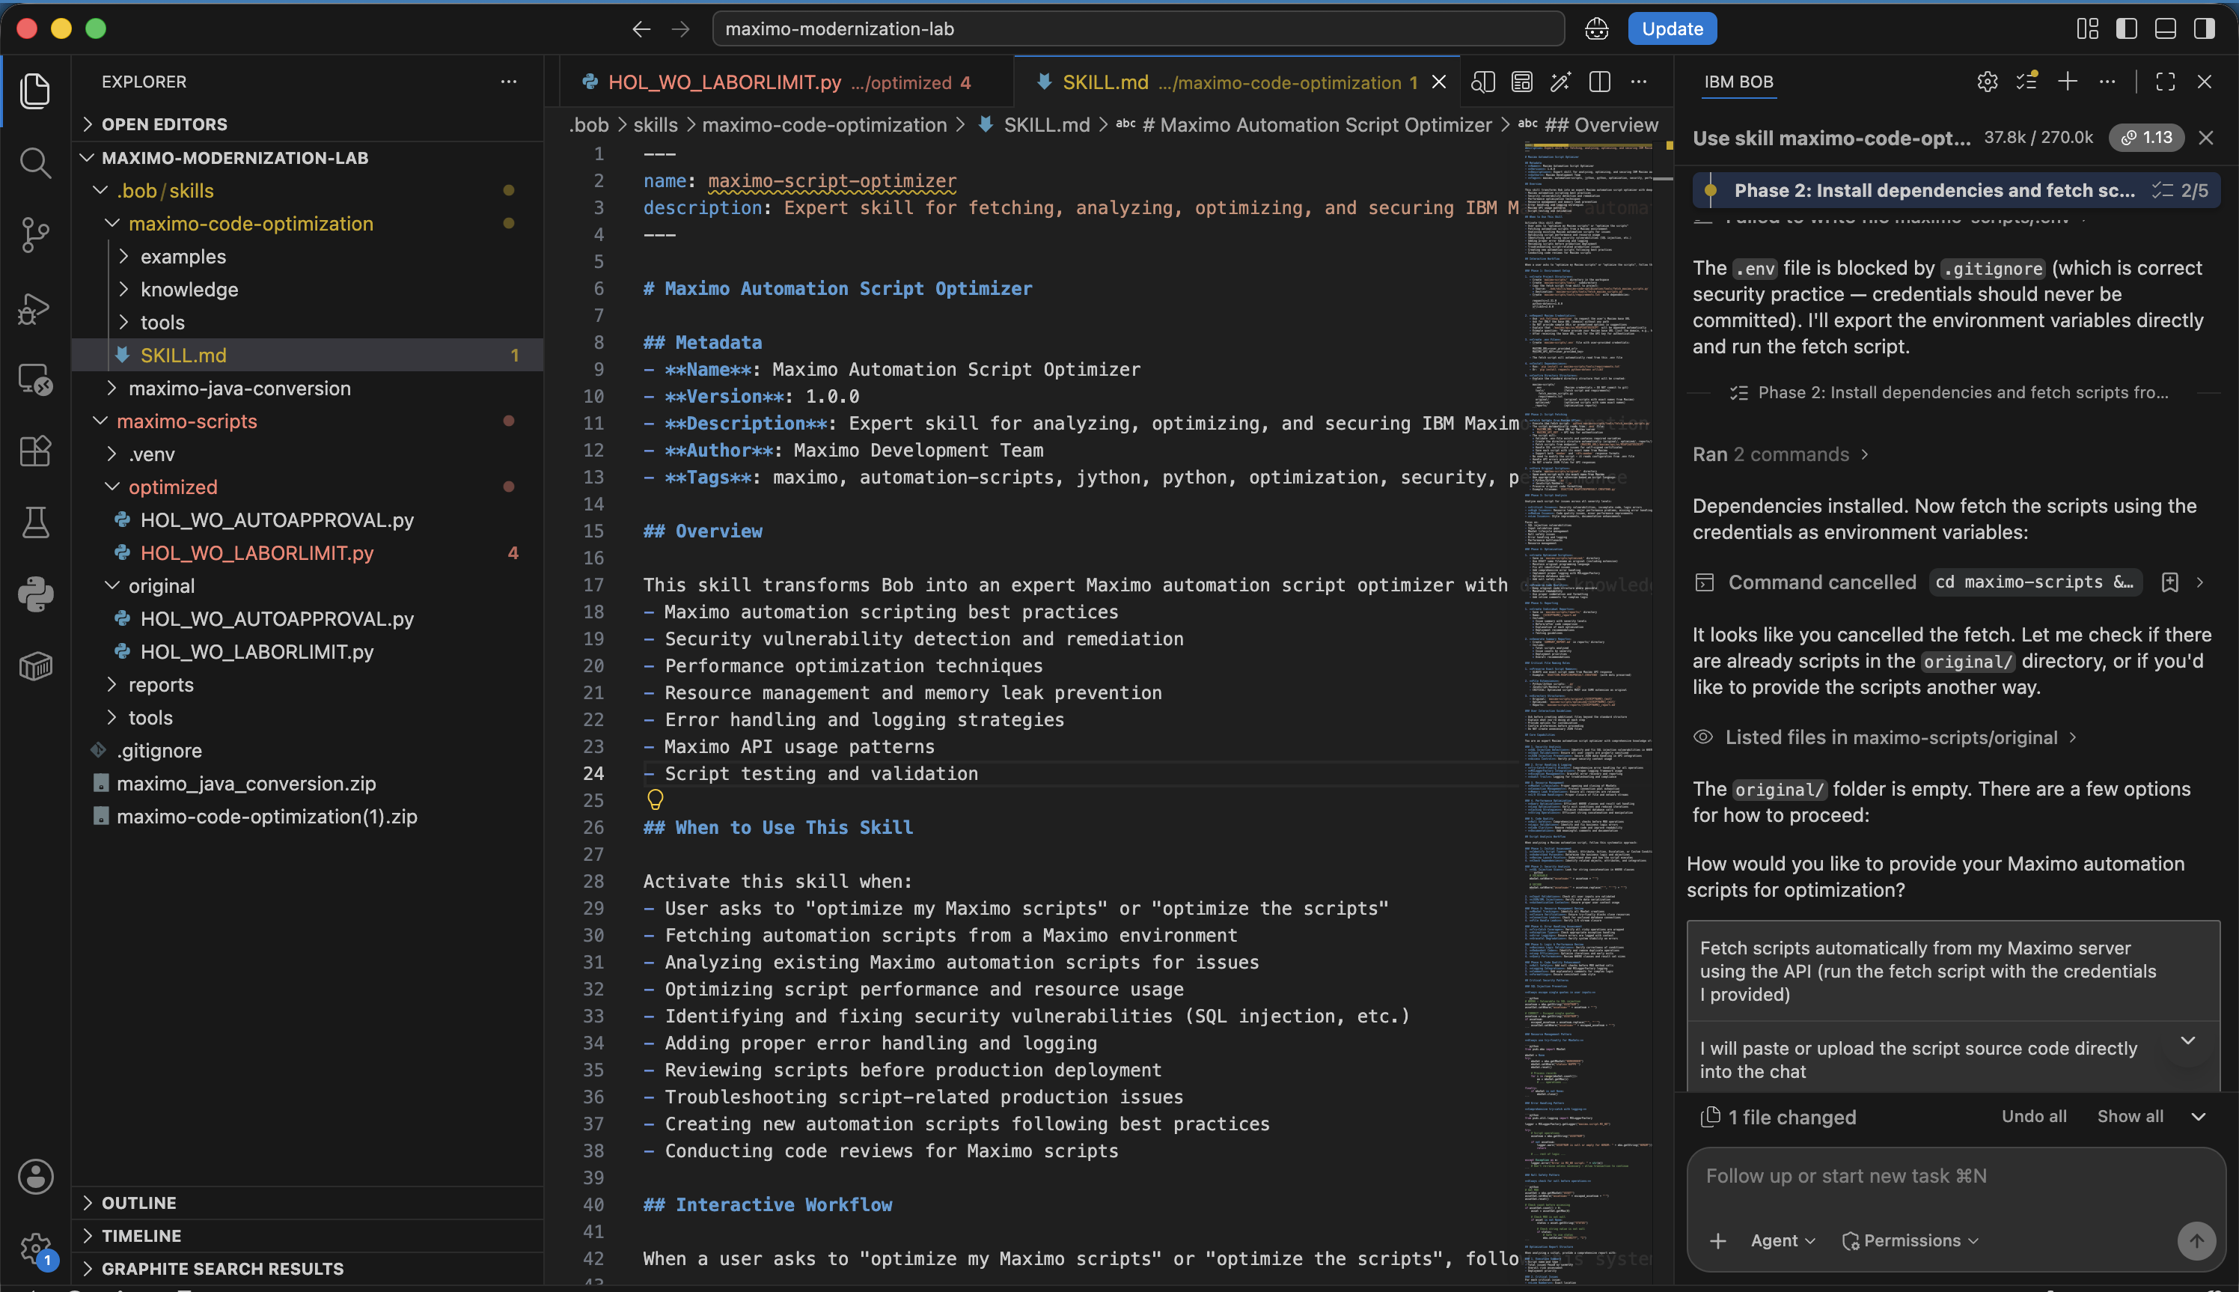This screenshot has height=1292, width=2239.
Task: Expand the OUTLINE section
Action: pos(307,1202)
